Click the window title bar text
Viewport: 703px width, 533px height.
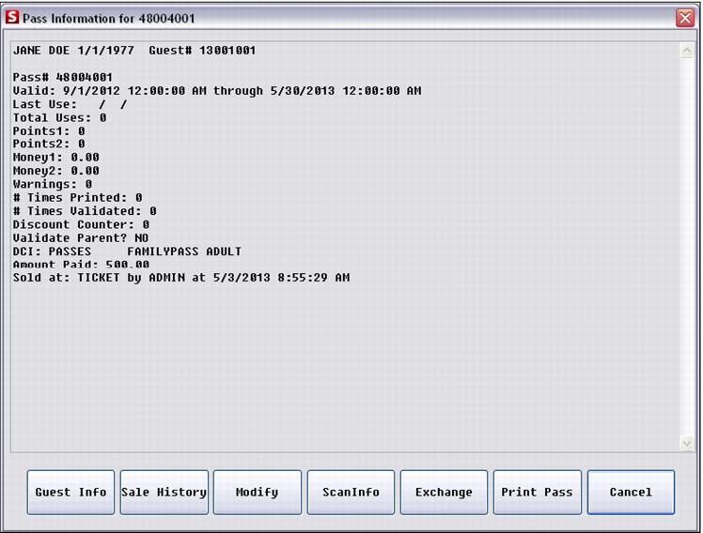[x=109, y=18]
